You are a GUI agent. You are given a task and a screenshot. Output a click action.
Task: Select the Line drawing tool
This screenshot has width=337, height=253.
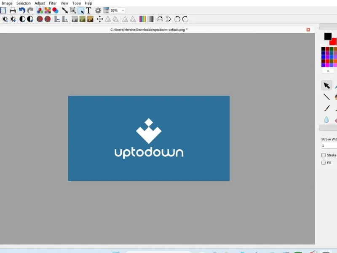pos(326,97)
